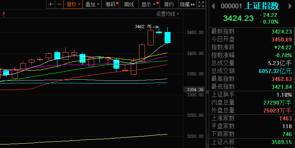Select the 画线 drawing tool
Screen dimensions: 295x148
pos(129,4)
